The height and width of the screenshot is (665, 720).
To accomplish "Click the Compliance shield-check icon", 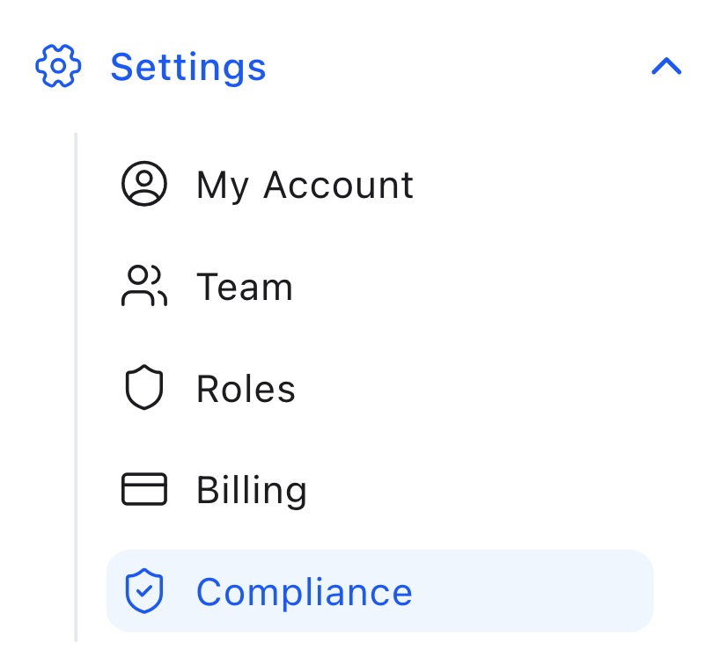I will [x=143, y=591].
